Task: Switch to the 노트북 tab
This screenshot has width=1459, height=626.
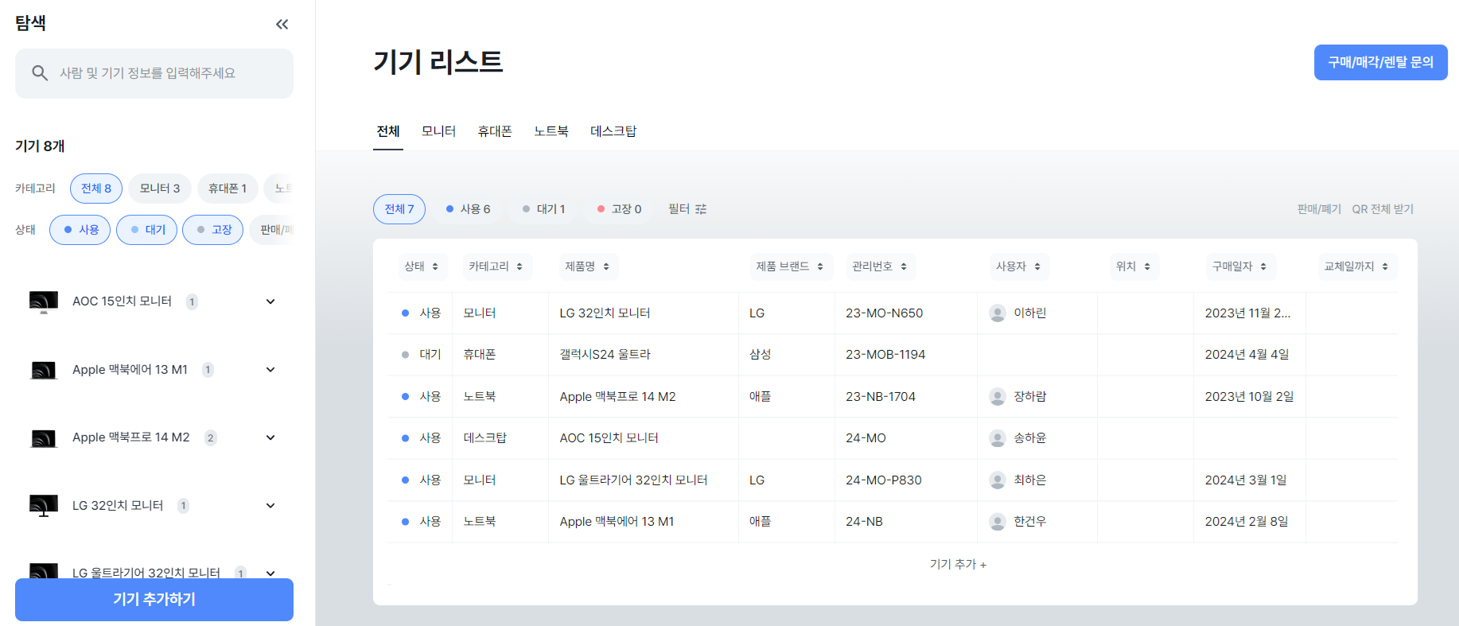Action: tap(551, 131)
